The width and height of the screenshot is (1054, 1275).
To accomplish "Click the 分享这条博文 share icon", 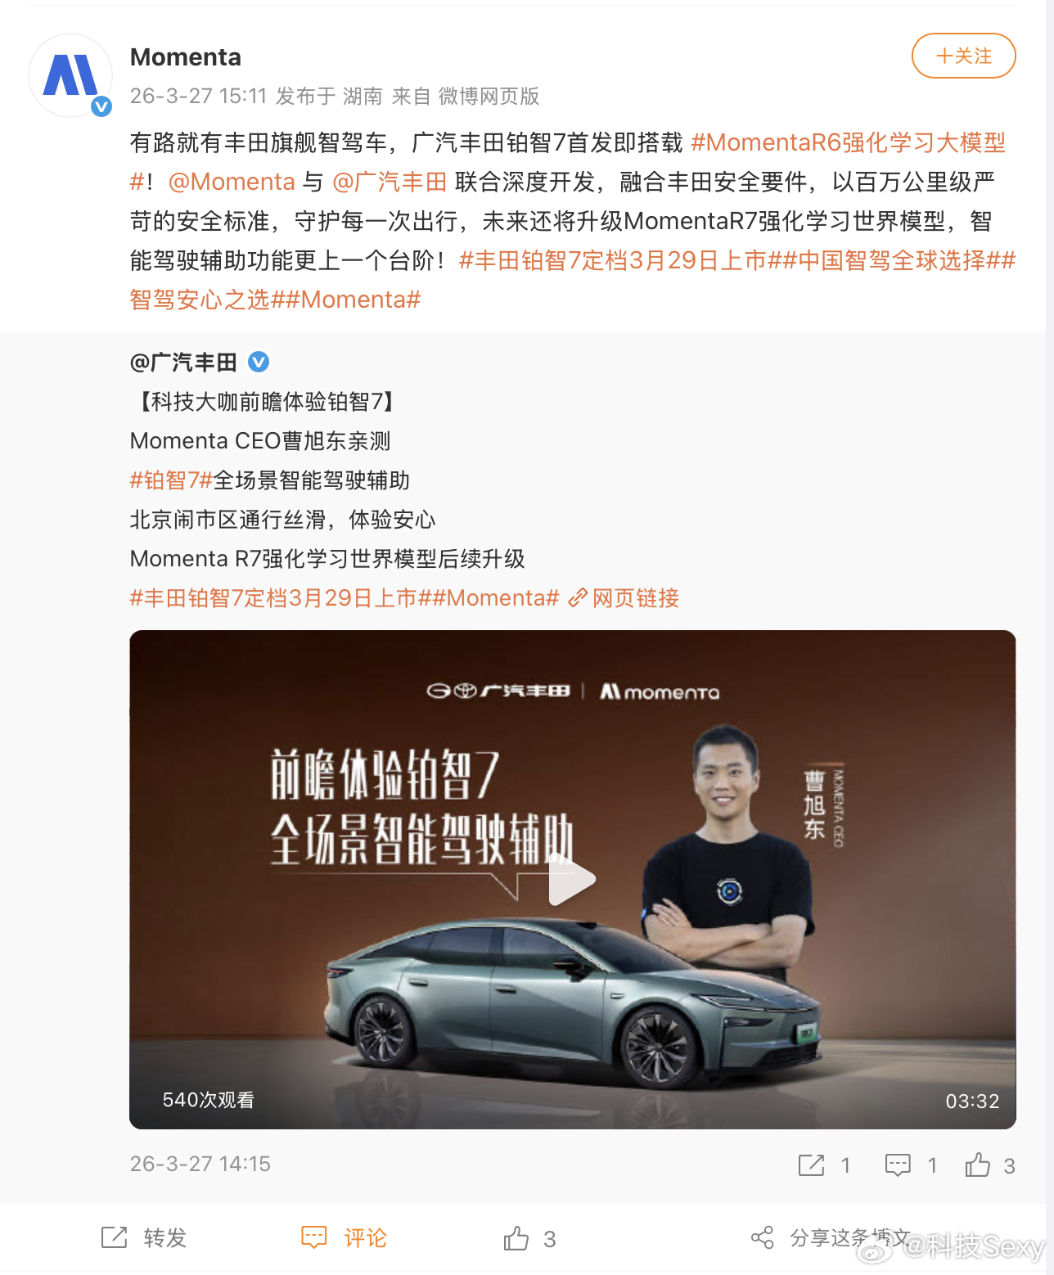I will [x=762, y=1237].
